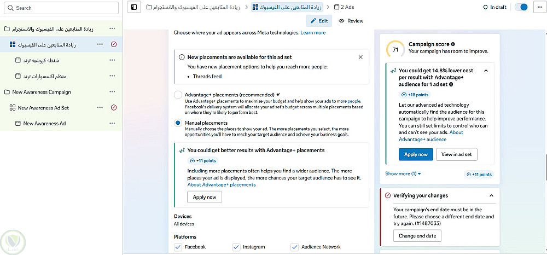Screen dimensions: 547x255
Task: Click +11 points badge in placements card
Action: pos(203,161)
